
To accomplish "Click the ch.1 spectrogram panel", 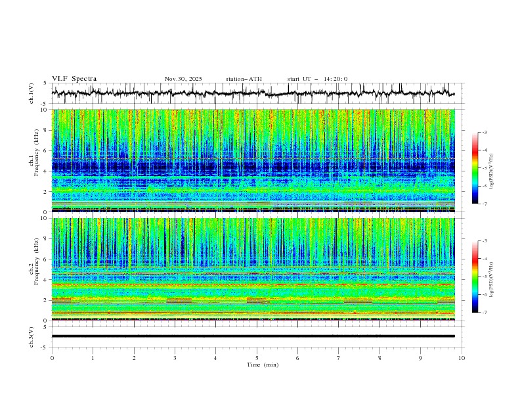I will point(253,160).
